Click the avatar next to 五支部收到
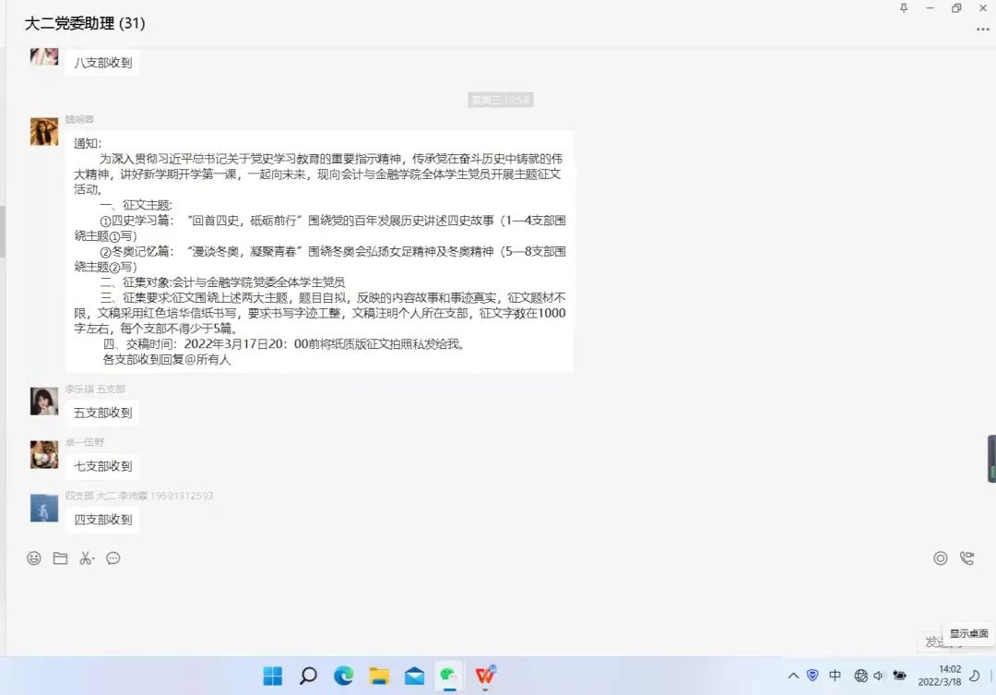996x695 pixels. coord(44,401)
